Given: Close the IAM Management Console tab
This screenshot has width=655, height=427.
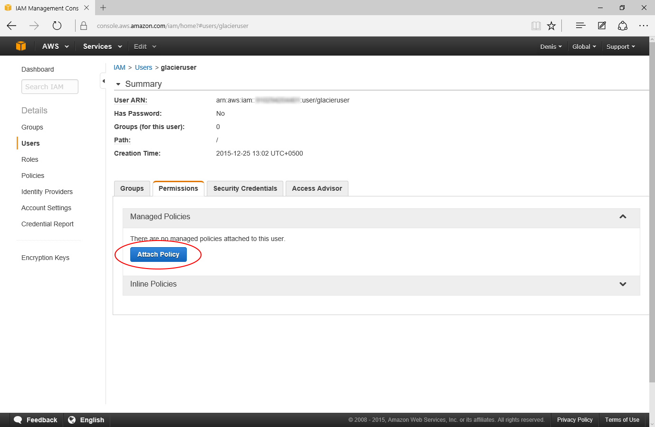Looking at the screenshot, I should coord(87,8).
